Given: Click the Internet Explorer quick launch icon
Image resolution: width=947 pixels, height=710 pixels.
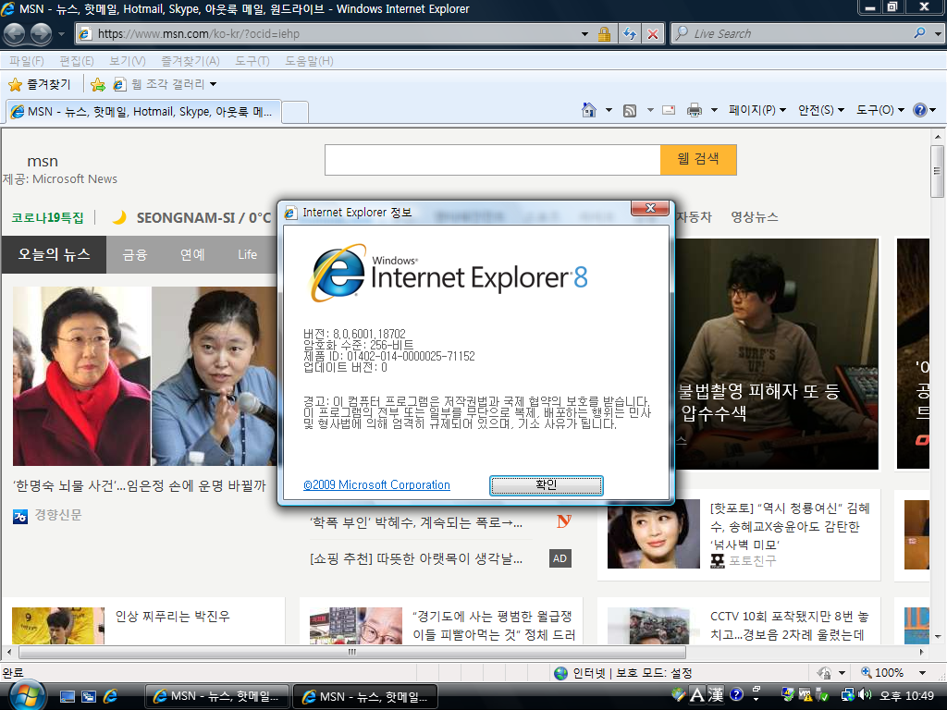Looking at the screenshot, I should [x=111, y=697].
